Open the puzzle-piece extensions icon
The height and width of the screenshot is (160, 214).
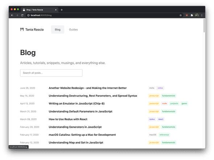(x=192, y=15)
